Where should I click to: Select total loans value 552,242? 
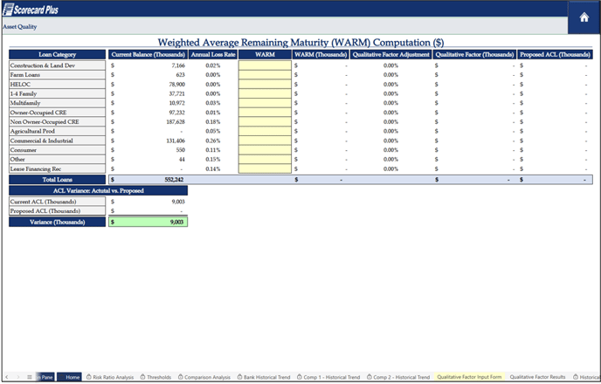click(174, 180)
